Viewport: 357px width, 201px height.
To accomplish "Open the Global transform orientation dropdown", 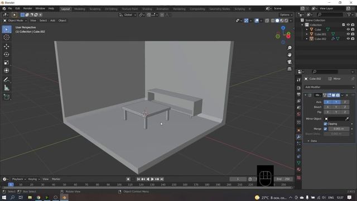I will (x=128, y=15).
